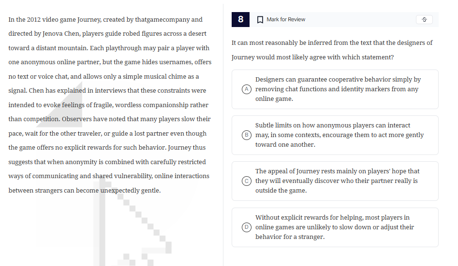The height and width of the screenshot is (266, 458).
Task: Click the question number 8 badge
Action: click(241, 19)
